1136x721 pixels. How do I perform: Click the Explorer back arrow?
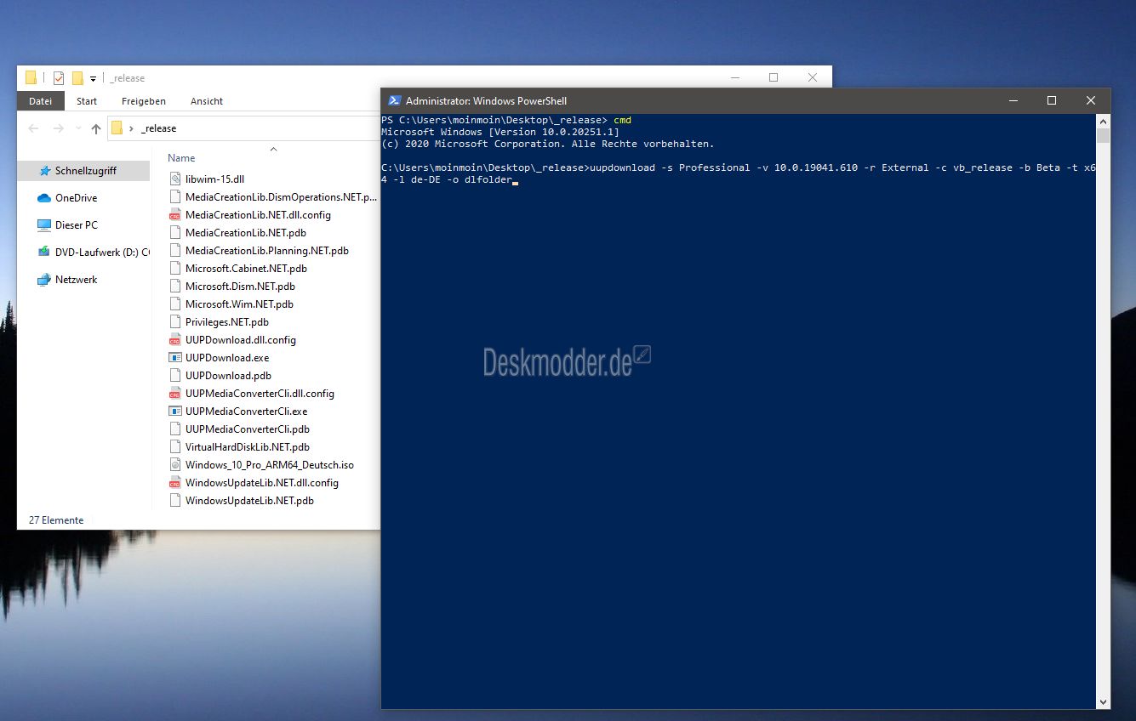(33, 128)
